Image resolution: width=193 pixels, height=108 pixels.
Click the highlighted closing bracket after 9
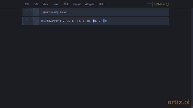[x=104, y=21]
